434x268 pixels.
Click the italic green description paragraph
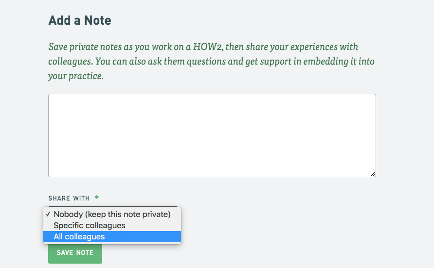pyautogui.click(x=212, y=61)
